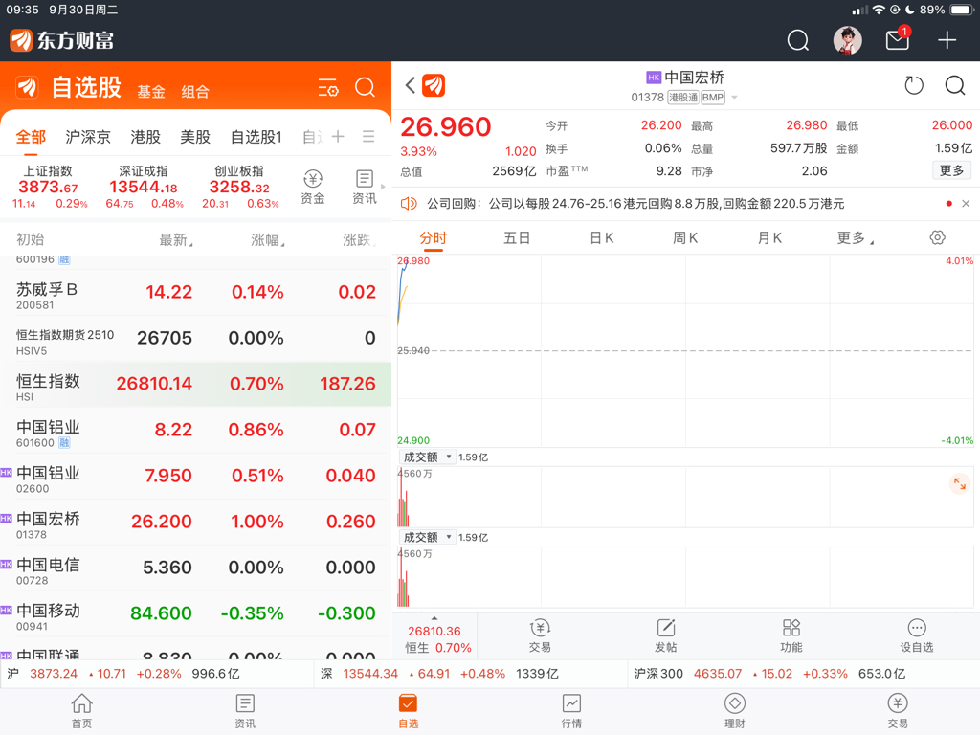Open search in the top header bar
This screenshot has width=980, height=735.
click(797, 40)
